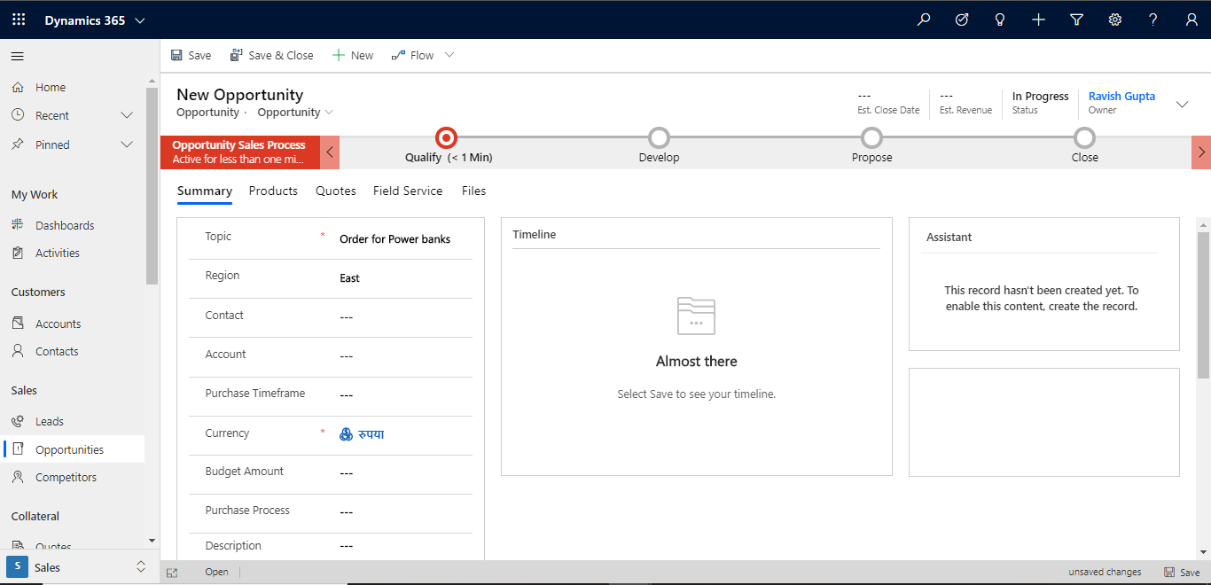
Task: Click the Est. Revenue header field
Action: click(965, 102)
